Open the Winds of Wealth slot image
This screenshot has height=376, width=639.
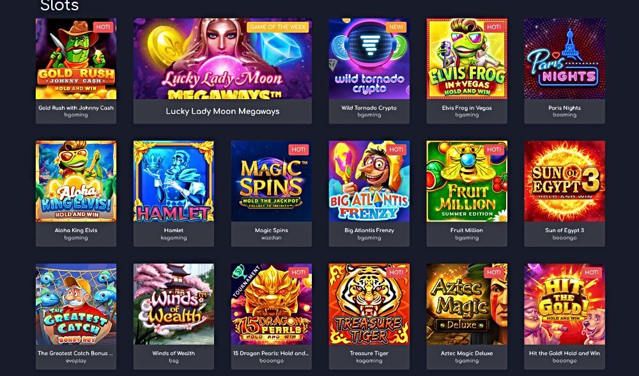pyautogui.click(x=174, y=304)
